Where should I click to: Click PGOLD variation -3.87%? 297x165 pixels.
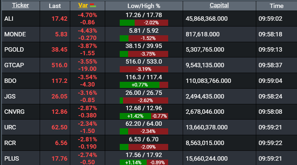tap(87, 46)
